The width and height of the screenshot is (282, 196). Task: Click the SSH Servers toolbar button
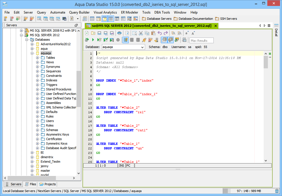click(226, 19)
